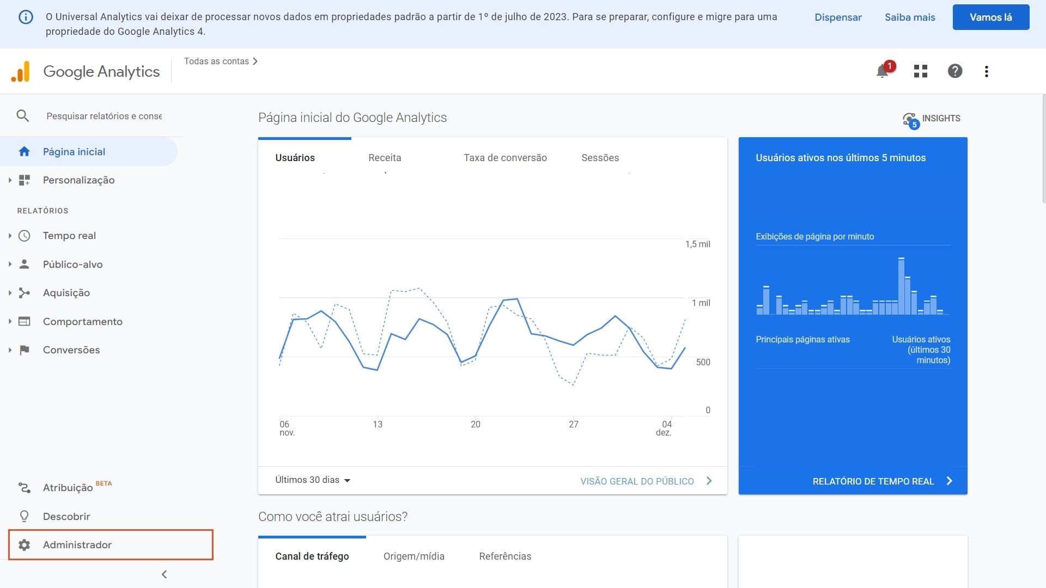Image resolution: width=1046 pixels, height=588 pixels.
Task: Switch to the Receita tab
Action: [x=385, y=158]
